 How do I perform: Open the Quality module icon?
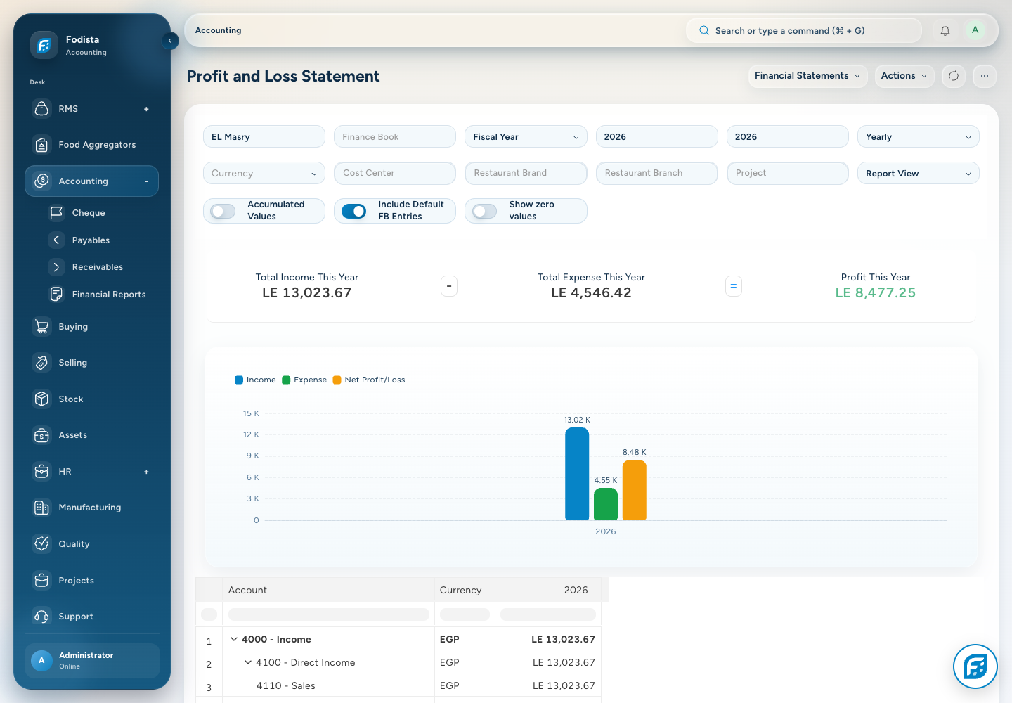(42, 543)
